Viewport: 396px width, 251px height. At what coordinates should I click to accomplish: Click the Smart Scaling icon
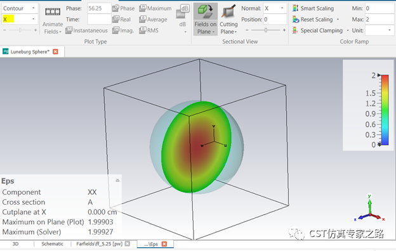(x=295, y=8)
